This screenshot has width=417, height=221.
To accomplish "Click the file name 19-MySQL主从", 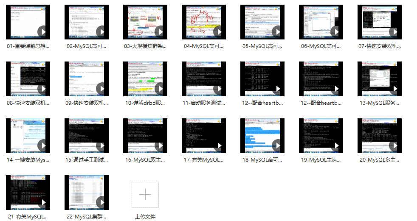I will tap(321, 160).
